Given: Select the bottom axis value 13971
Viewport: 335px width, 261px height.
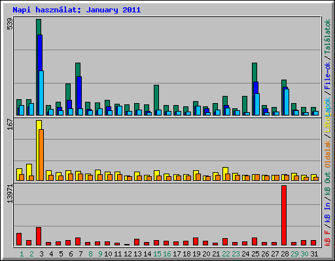Looking at the screenshot, I should coord(10,194).
